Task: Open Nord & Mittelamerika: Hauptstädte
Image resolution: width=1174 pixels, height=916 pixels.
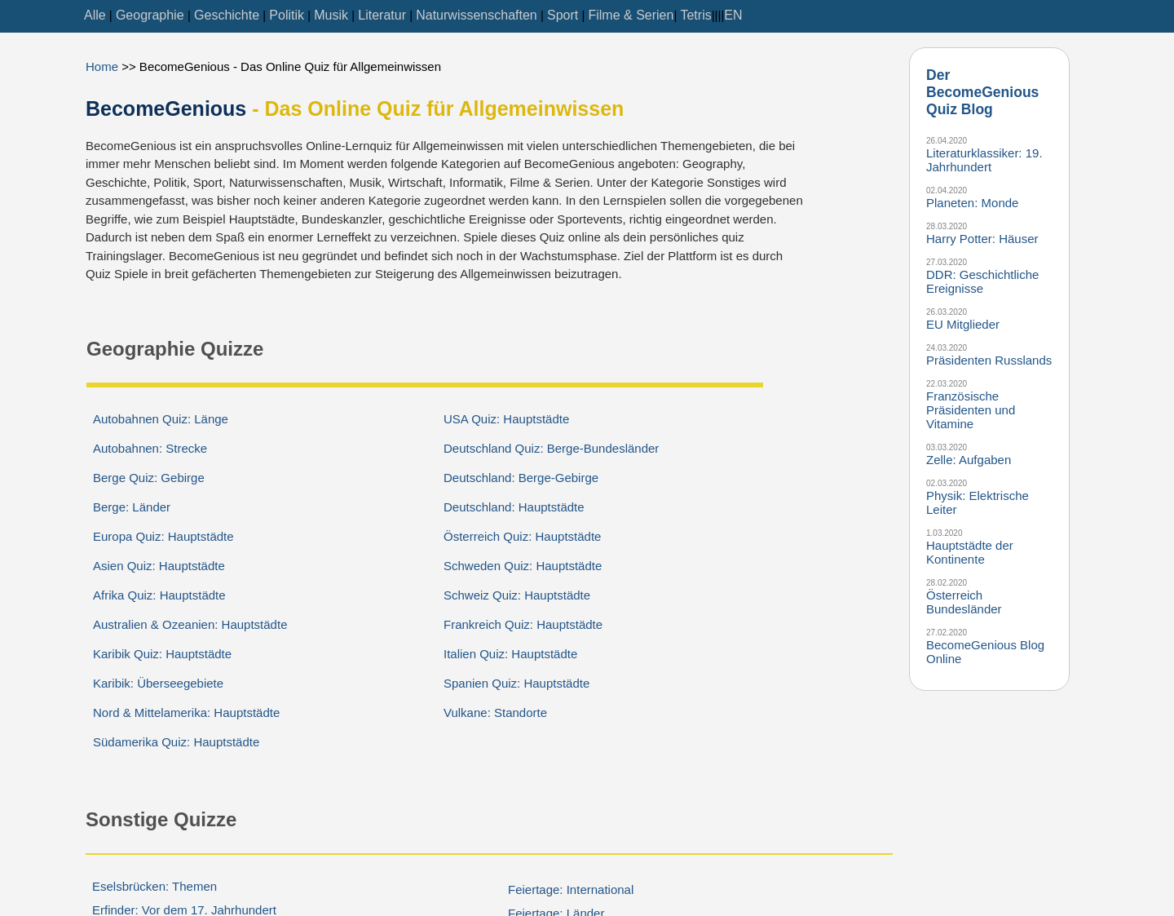Action: (186, 713)
